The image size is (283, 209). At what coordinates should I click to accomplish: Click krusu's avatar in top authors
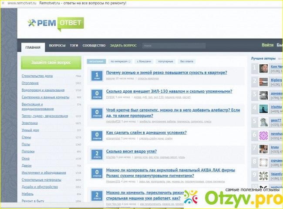263,149
